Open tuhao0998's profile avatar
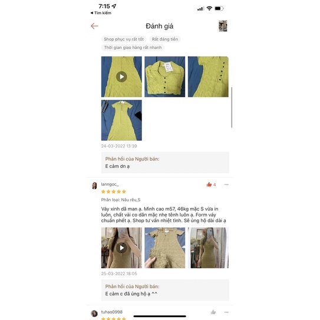This screenshot has height=320, width=320. tap(94, 313)
